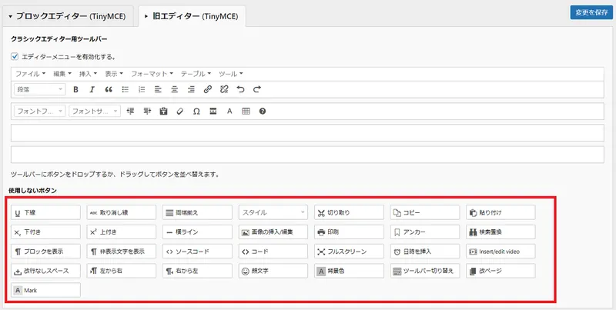The width and height of the screenshot is (616, 310).
Task: Select the 下付き subscript button
Action: pos(45,232)
